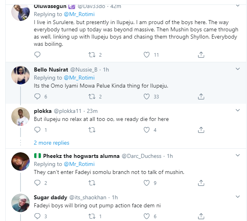This screenshot has height=221, width=247.
Task: Share Pheekz the hogwarts alumna's tweet
Action: [x=201, y=183]
